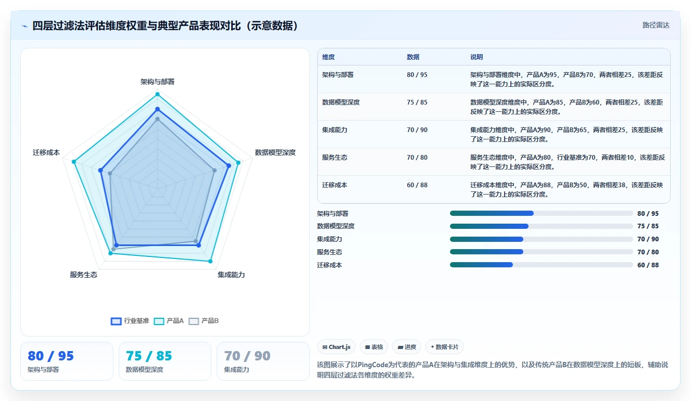
Task: Click the 迁移成本 radar axis label
Action: 46,152
